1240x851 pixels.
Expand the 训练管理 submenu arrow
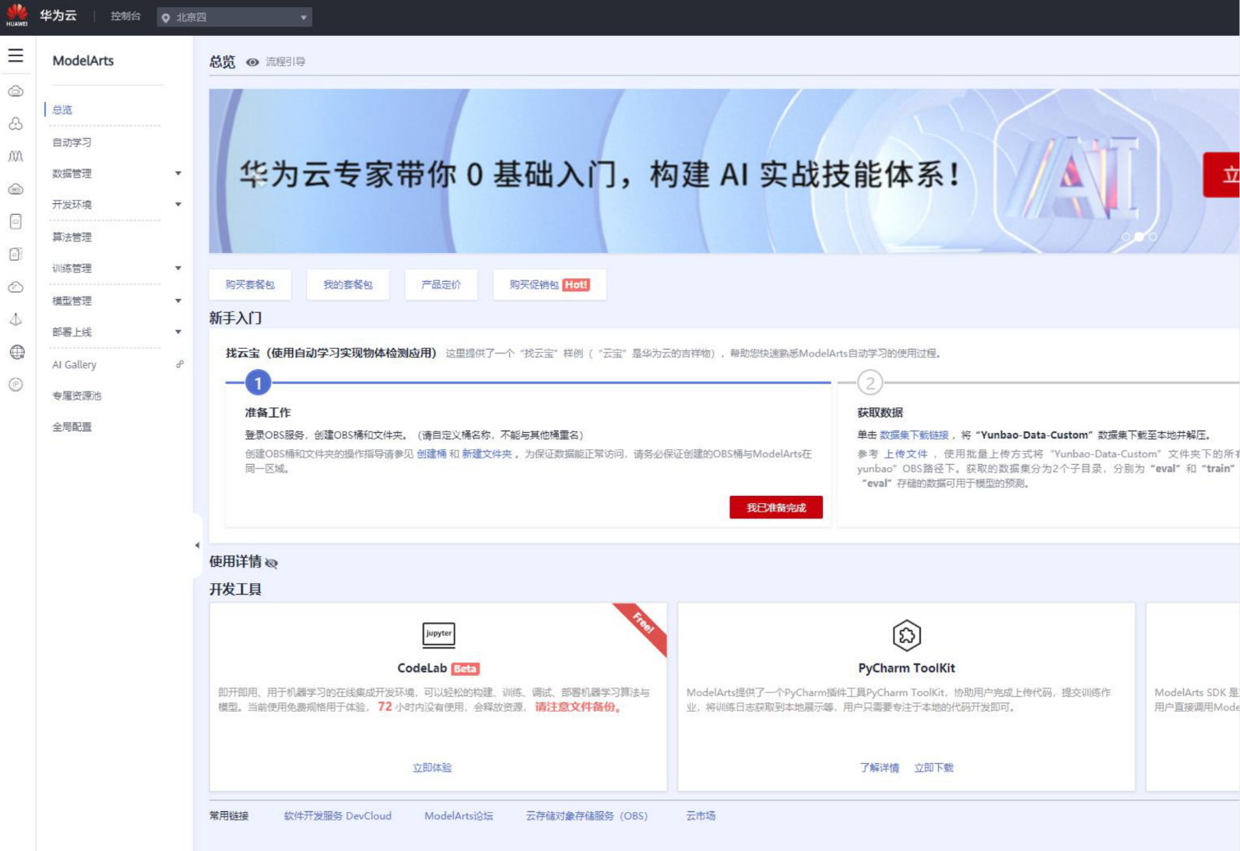(178, 269)
